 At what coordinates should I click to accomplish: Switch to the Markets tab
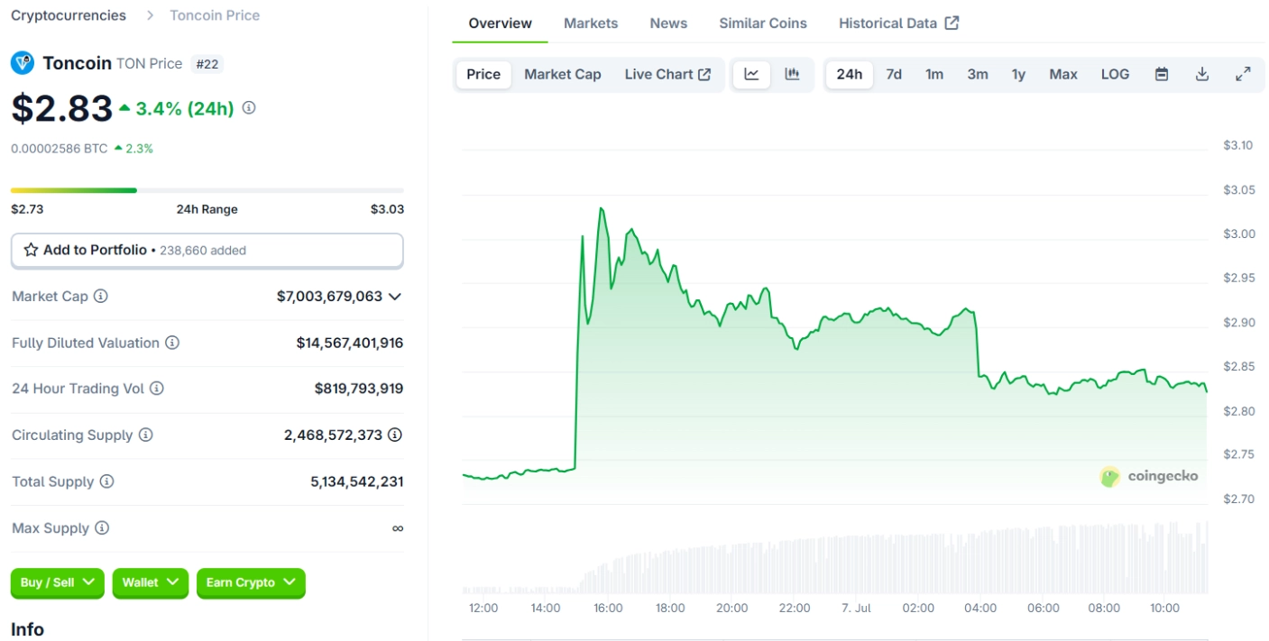click(x=591, y=23)
